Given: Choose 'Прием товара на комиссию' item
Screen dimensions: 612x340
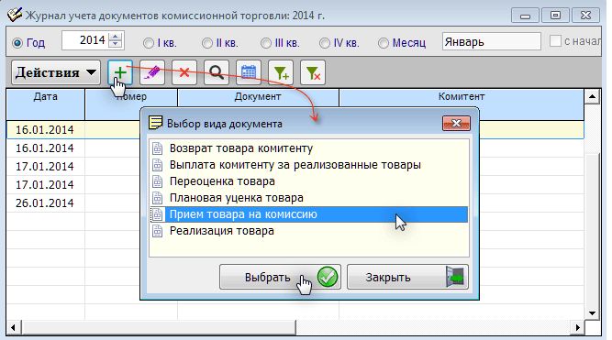Looking at the screenshot, I should point(308,214).
